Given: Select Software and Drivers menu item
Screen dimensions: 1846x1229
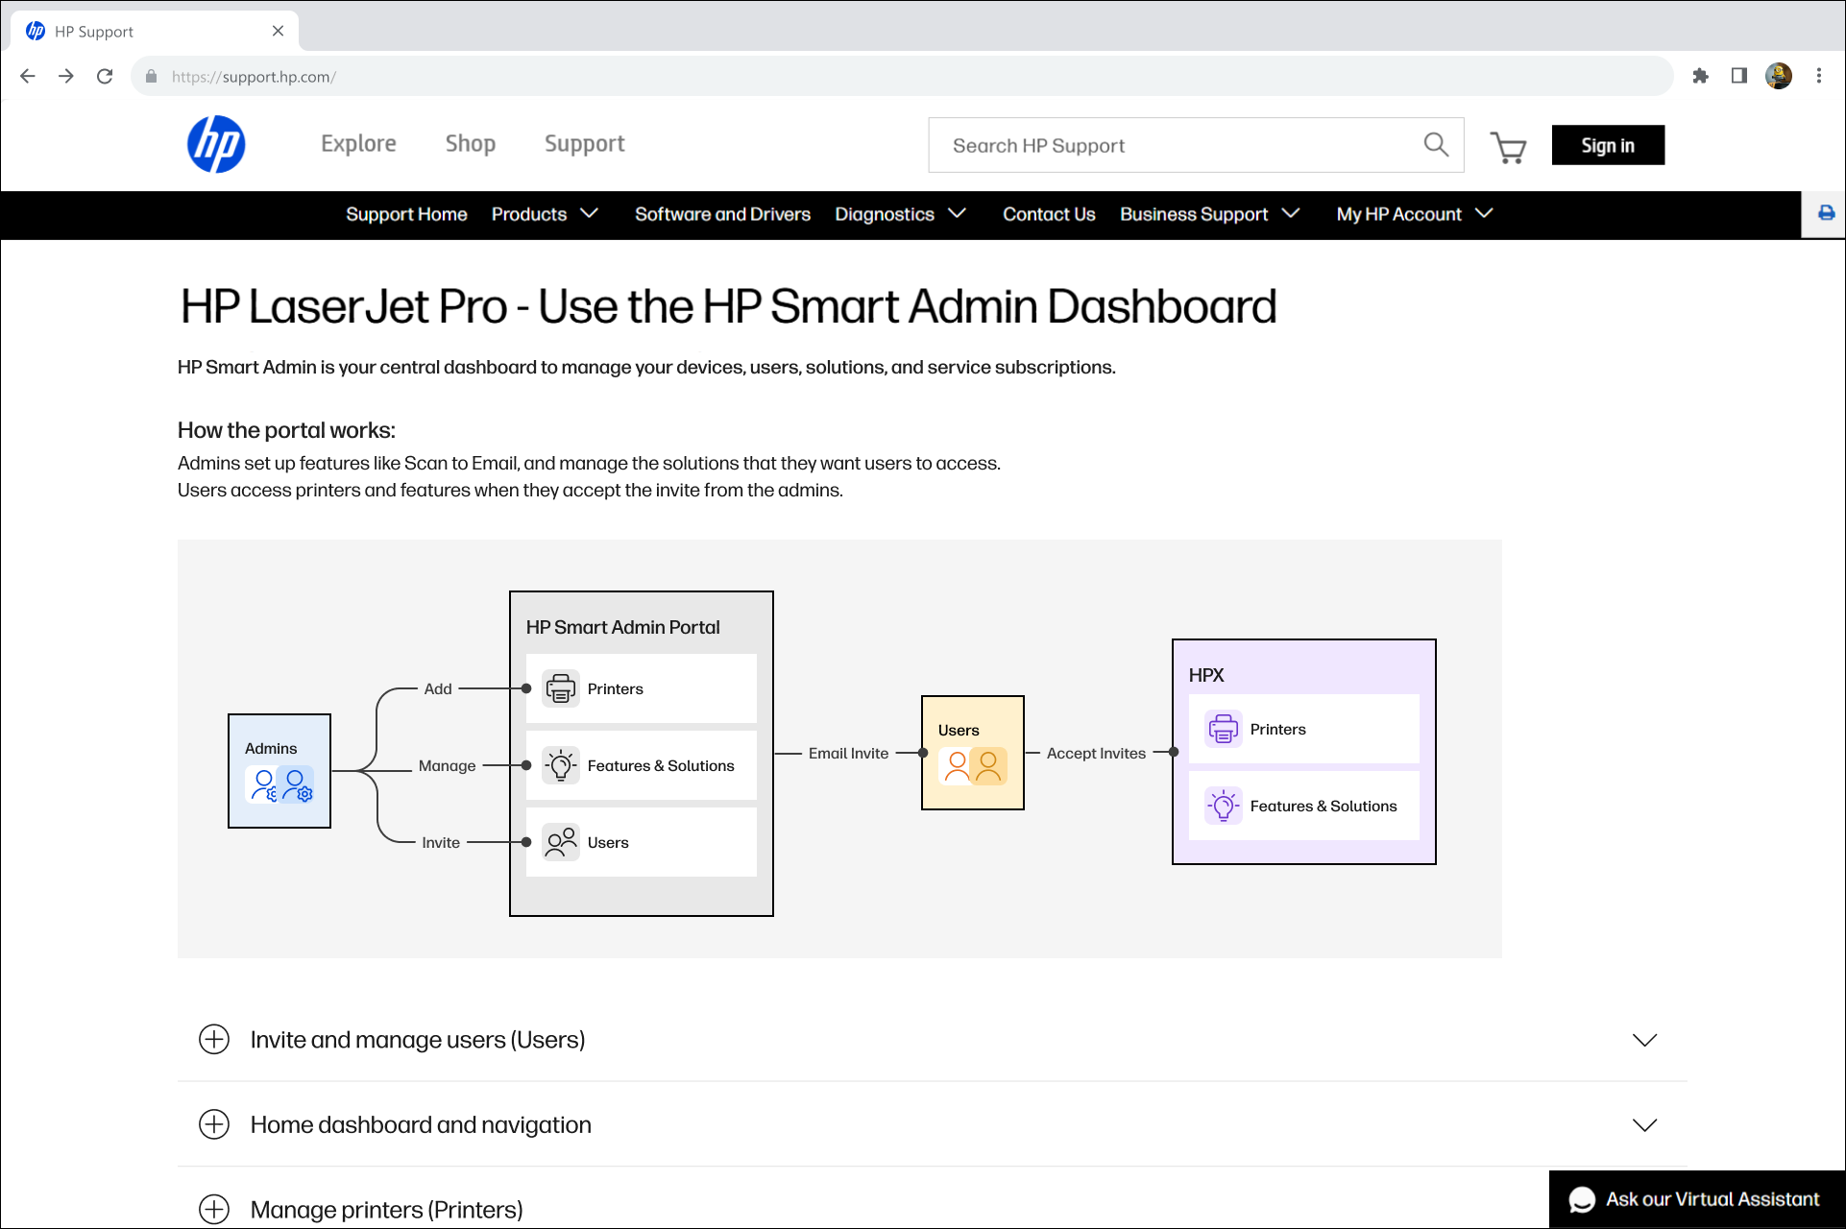Looking at the screenshot, I should pos(722,214).
